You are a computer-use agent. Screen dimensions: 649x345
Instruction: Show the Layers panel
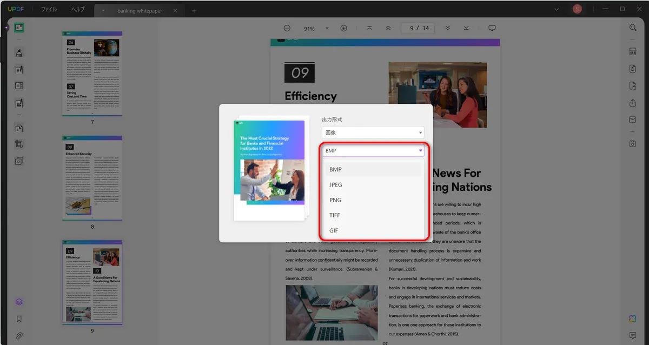tap(19, 302)
